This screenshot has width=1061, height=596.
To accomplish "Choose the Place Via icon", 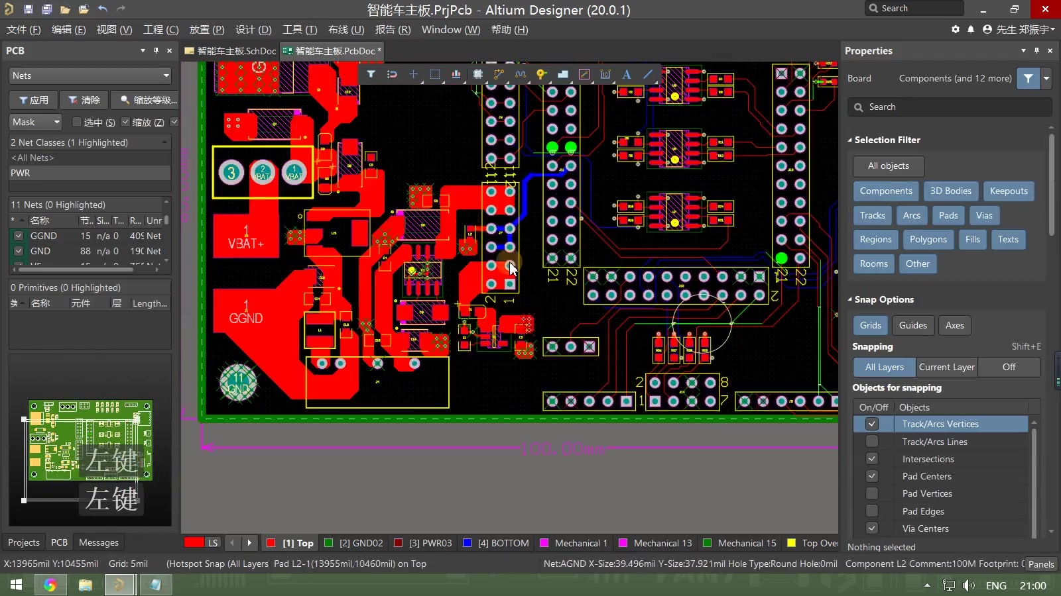I will tap(541, 74).
